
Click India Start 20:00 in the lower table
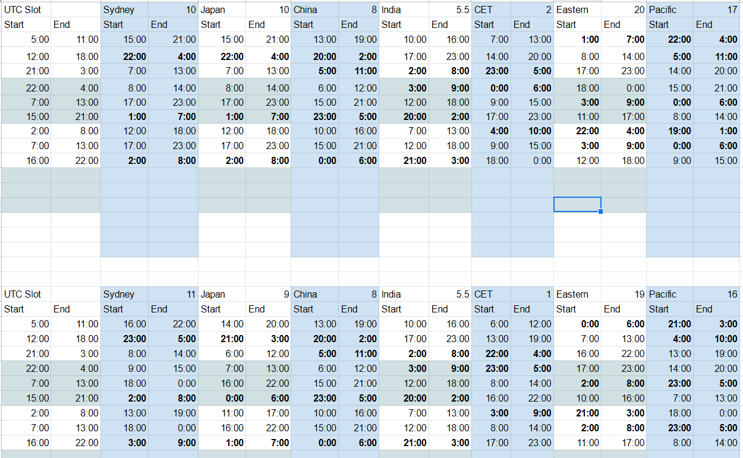point(404,398)
